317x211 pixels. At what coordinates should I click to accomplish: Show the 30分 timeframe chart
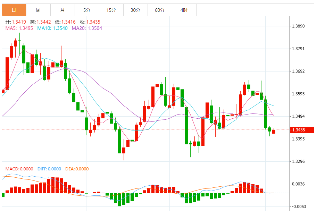click(135, 10)
